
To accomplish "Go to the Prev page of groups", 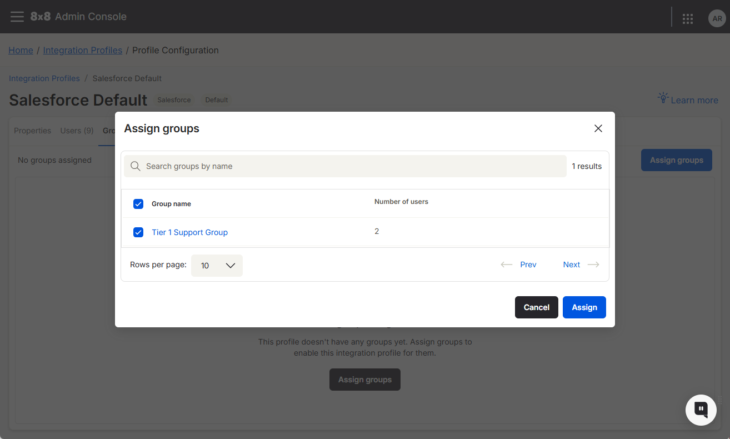I will pos(528,265).
